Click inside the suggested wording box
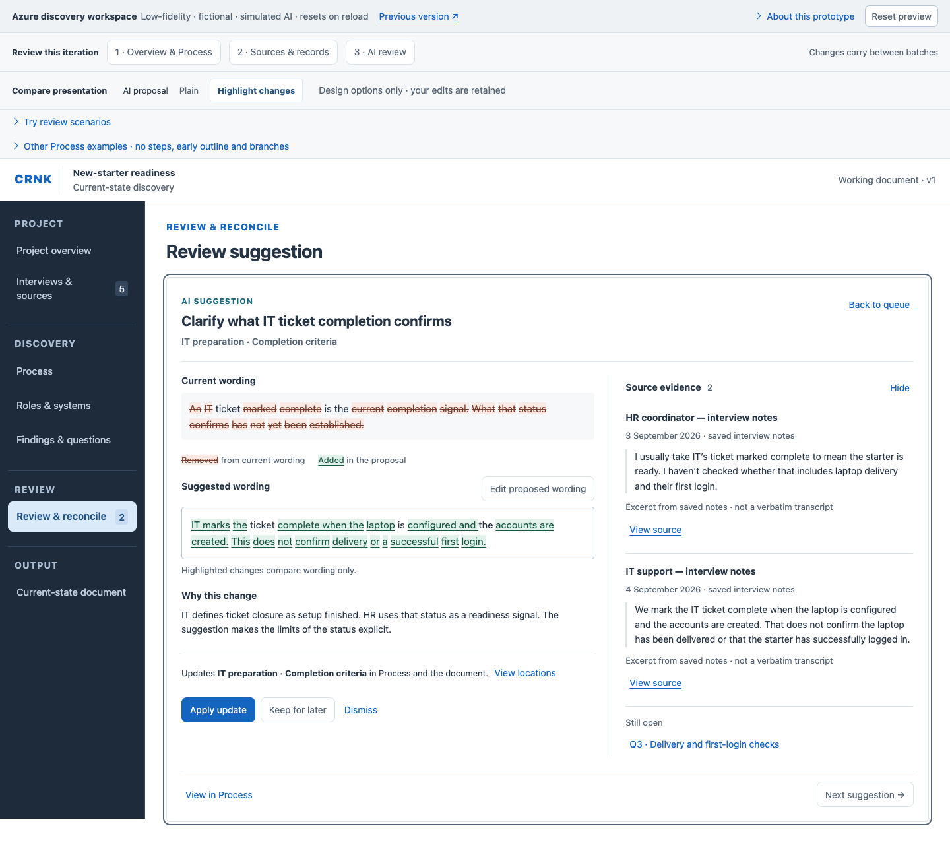 (x=388, y=533)
